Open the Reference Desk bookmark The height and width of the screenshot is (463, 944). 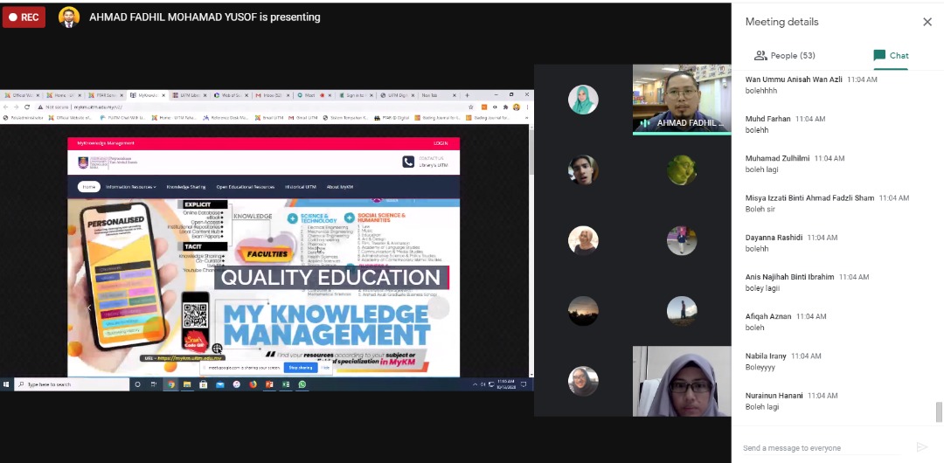tap(226, 117)
